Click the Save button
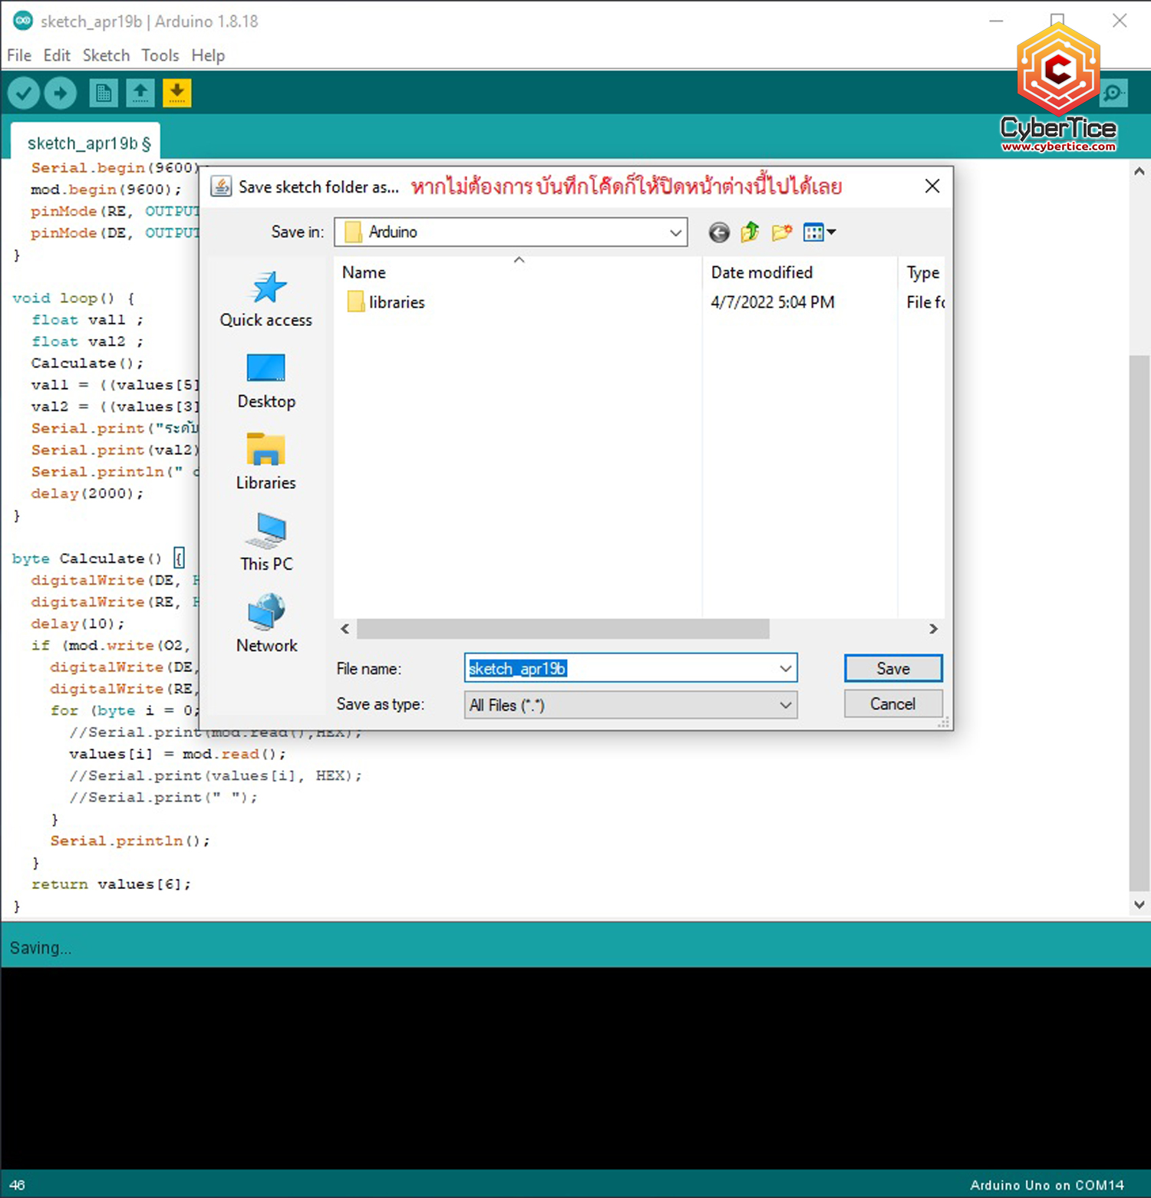This screenshot has height=1198, width=1151. pos(892,667)
